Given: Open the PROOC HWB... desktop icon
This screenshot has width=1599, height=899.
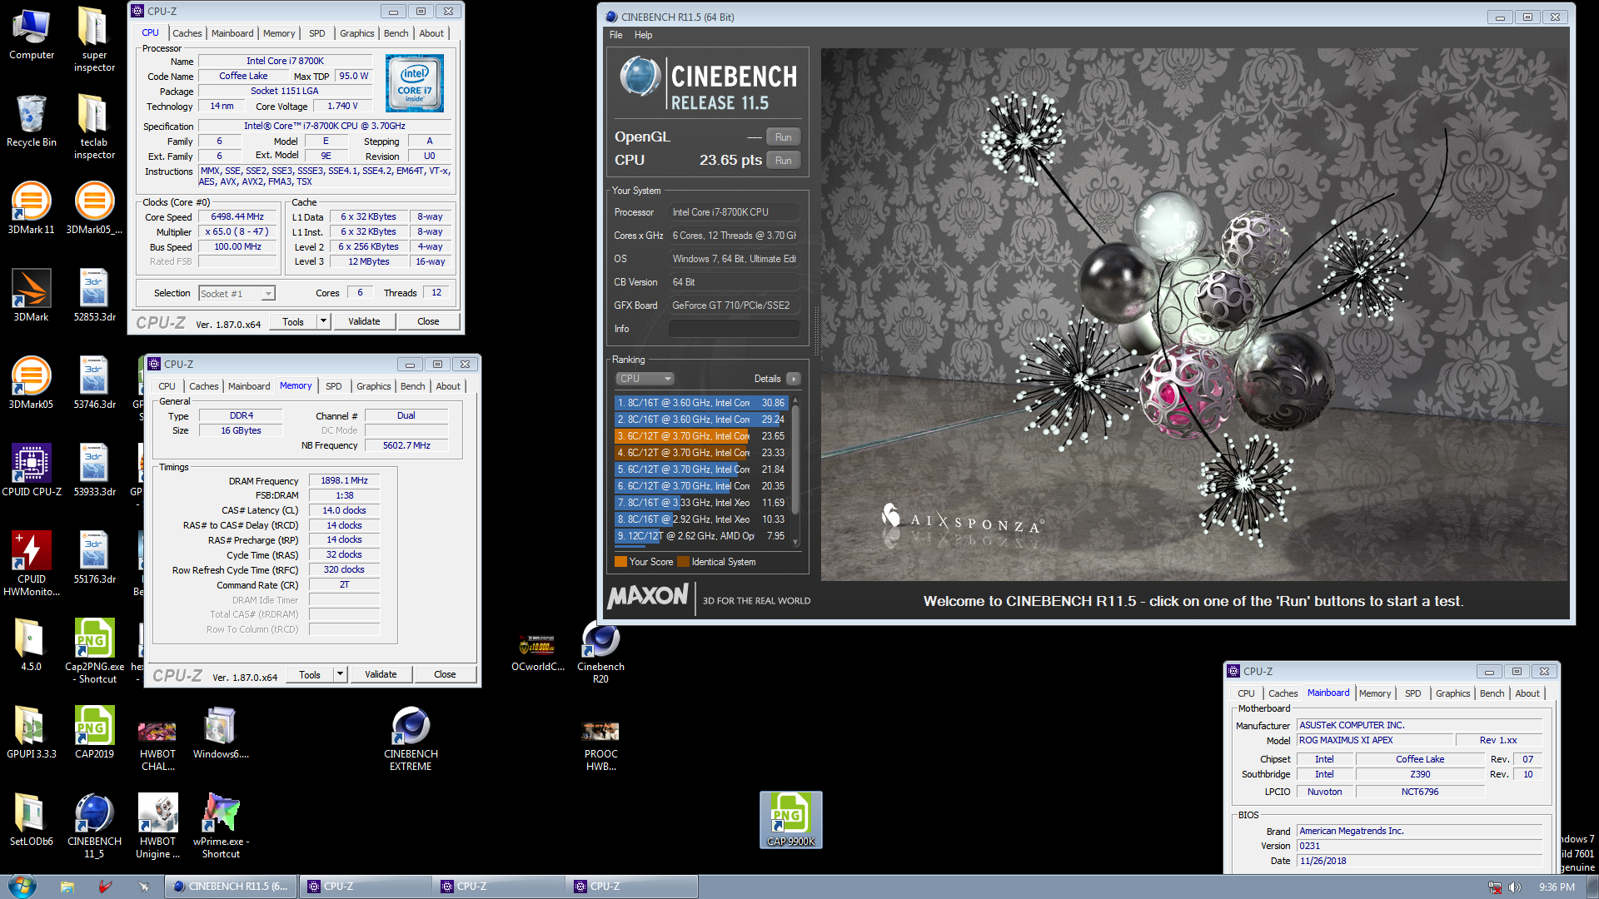Looking at the screenshot, I should (x=600, y=746).
